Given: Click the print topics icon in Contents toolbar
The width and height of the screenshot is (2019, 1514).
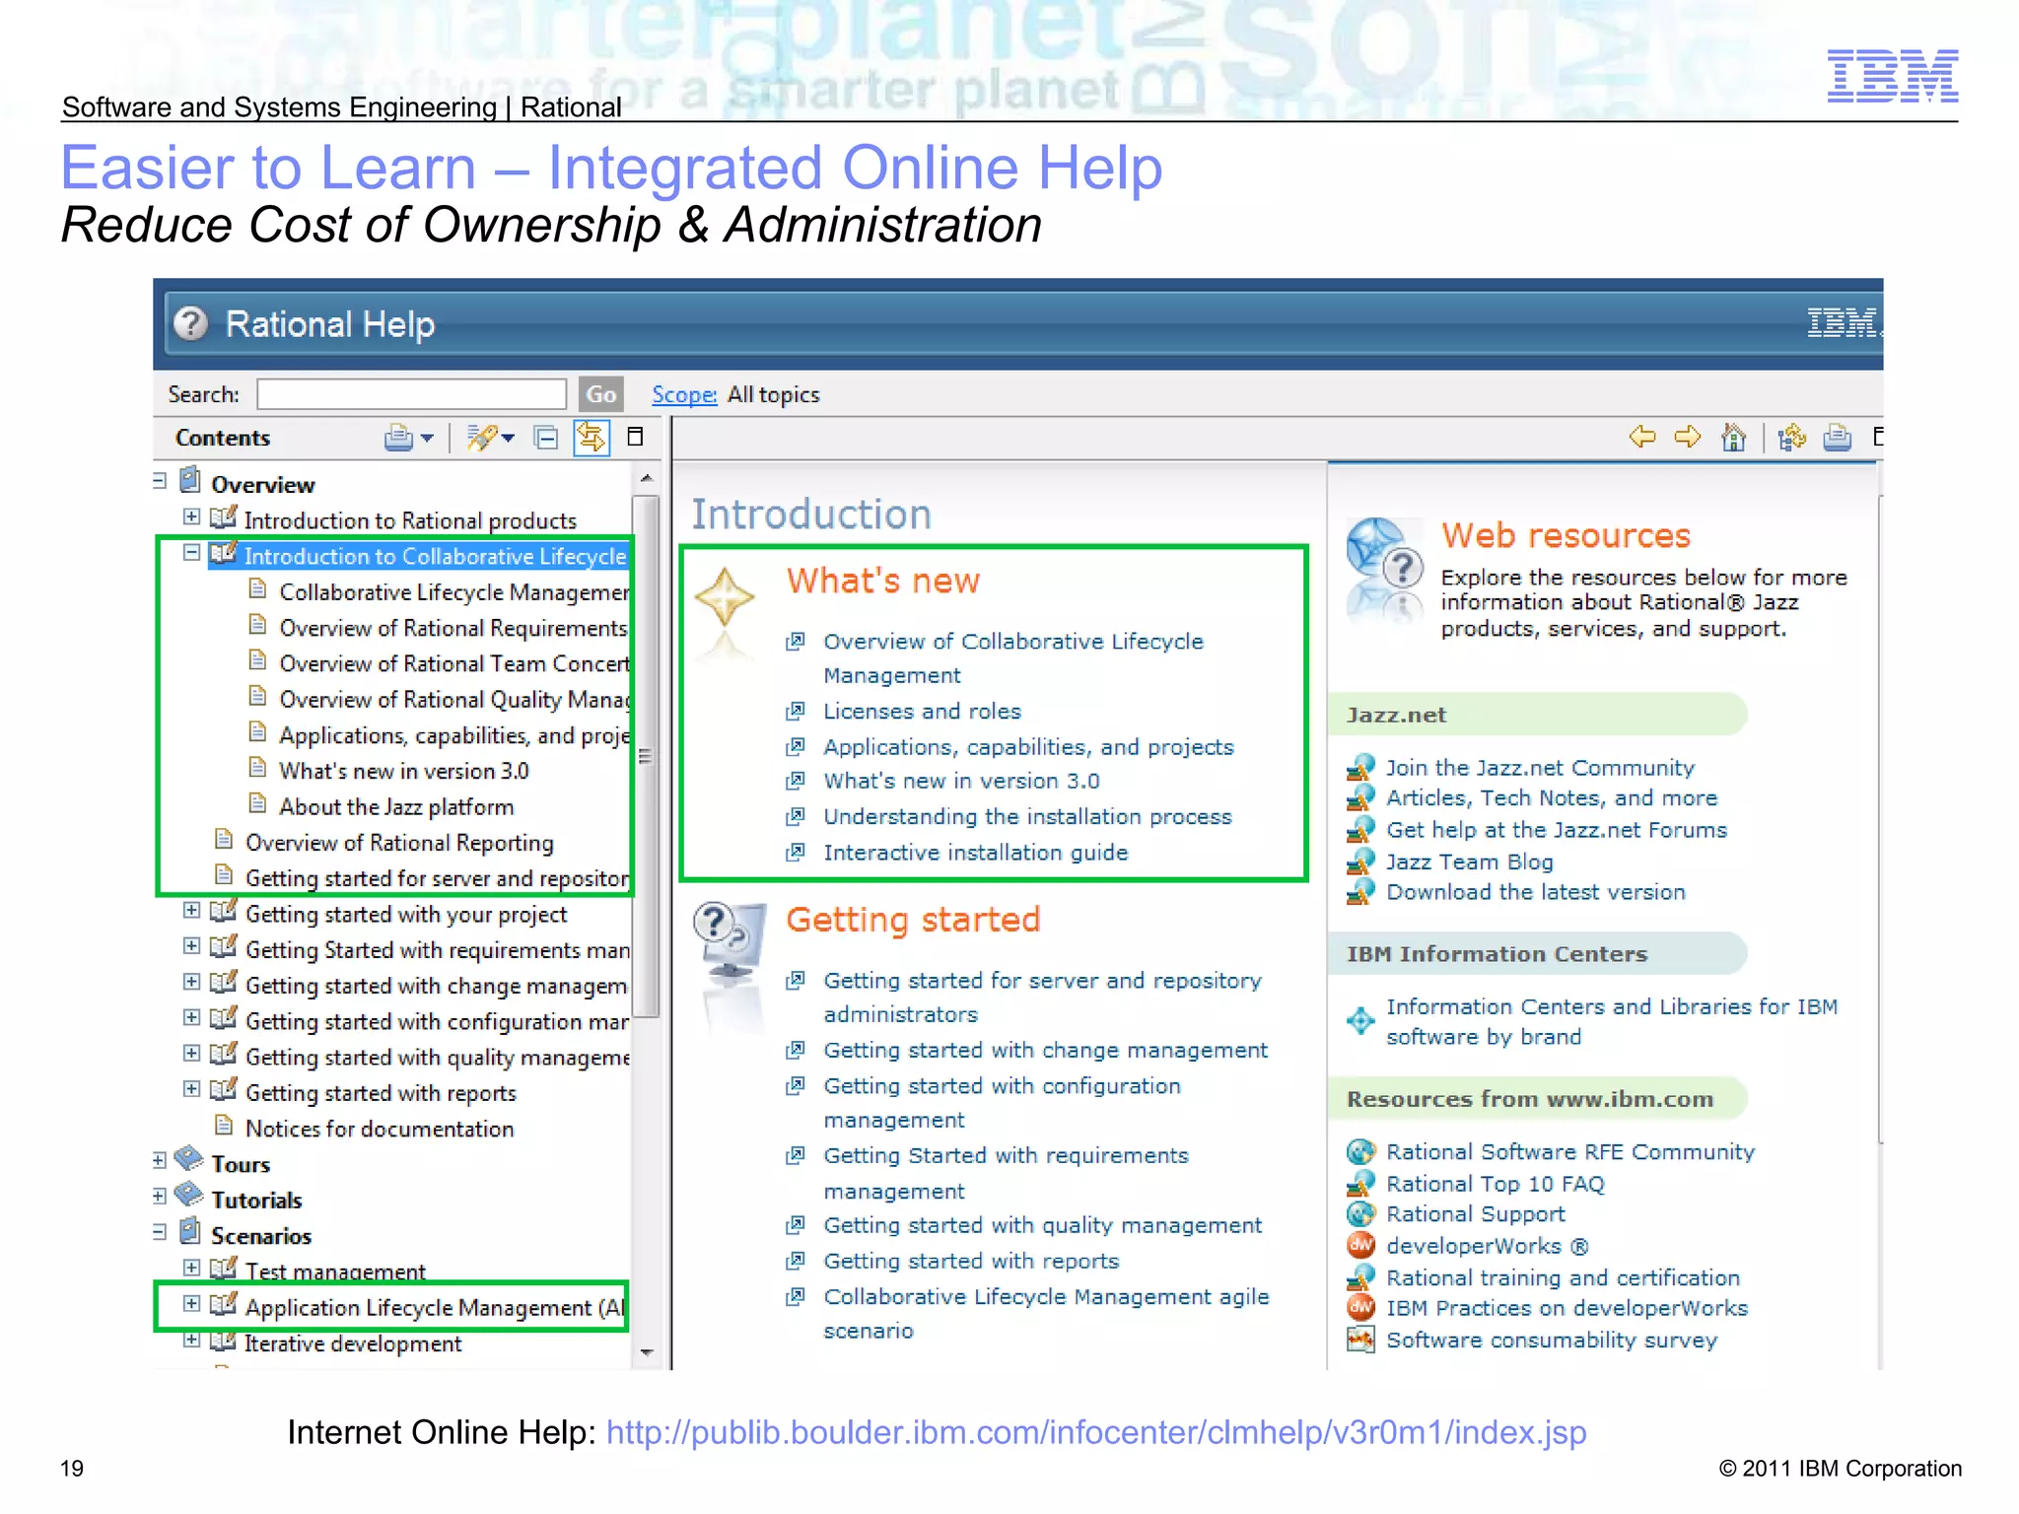Looking at the screenshot, I should 398,437.
